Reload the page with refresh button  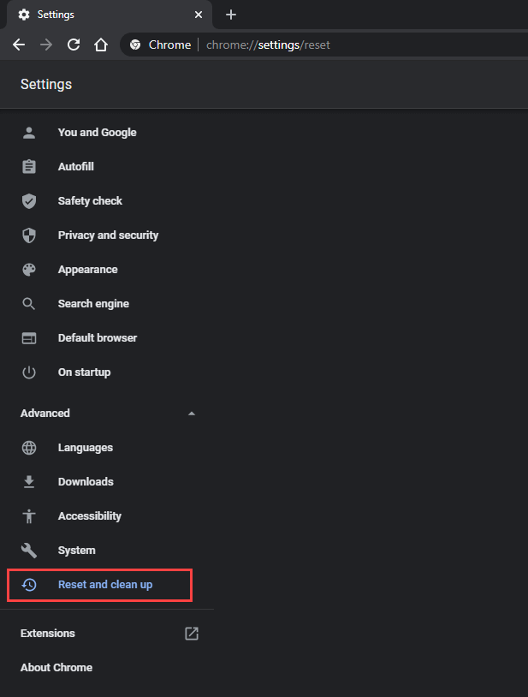click(74, 45)
